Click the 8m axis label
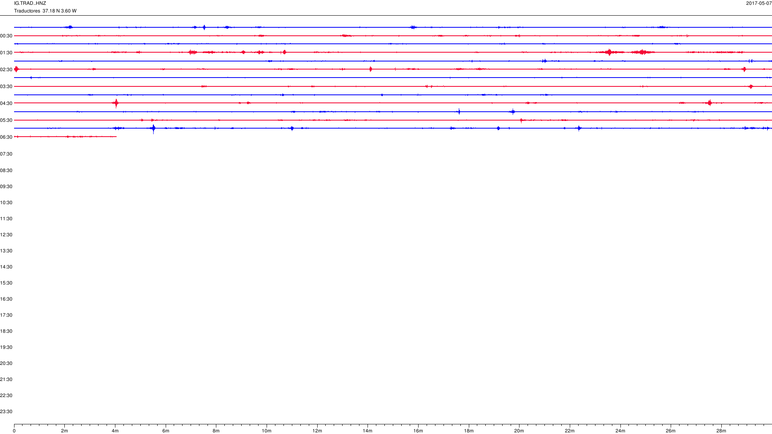The width and height of the screenshot is (772, 434). (x=216, y=431)
